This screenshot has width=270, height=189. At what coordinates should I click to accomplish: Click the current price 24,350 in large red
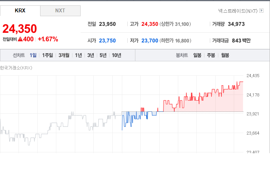coord(20,29)
